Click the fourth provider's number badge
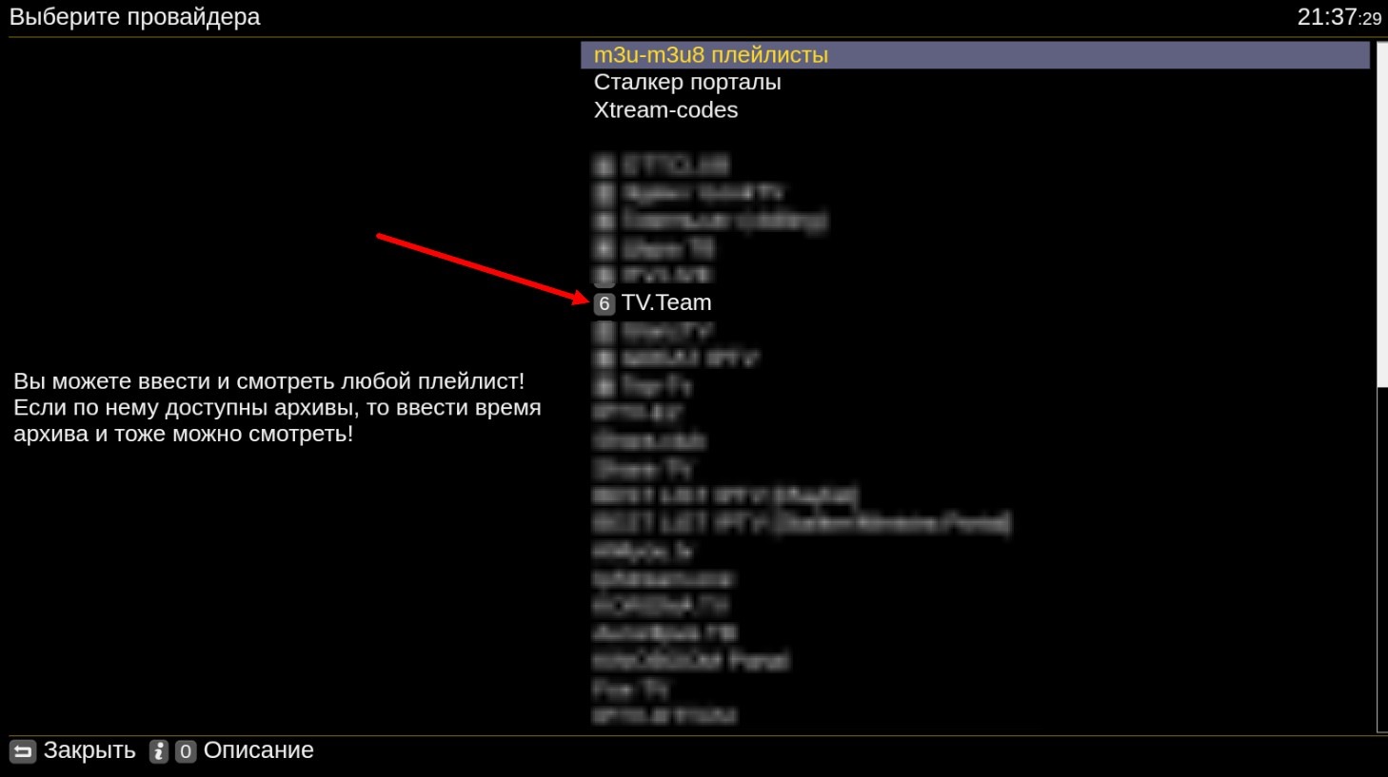Screen dimensions: 1388x777 pyautogui.click(x=604, y=247)
